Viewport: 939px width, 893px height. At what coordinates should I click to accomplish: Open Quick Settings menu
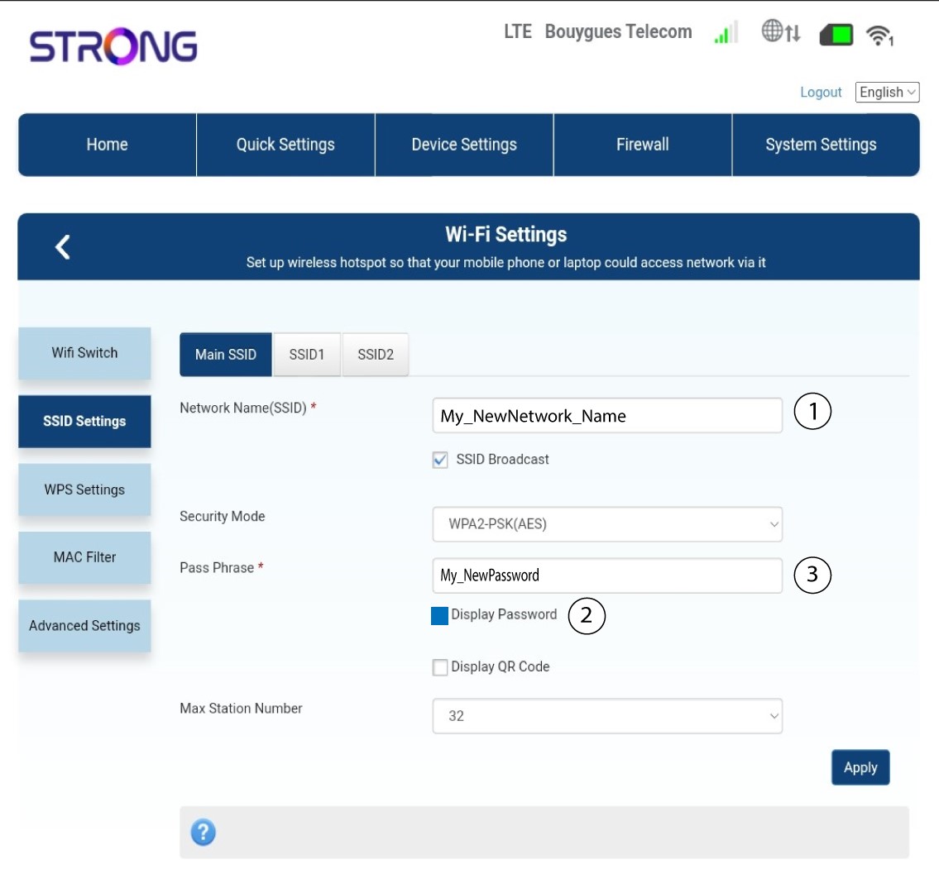tap(285, 145)
